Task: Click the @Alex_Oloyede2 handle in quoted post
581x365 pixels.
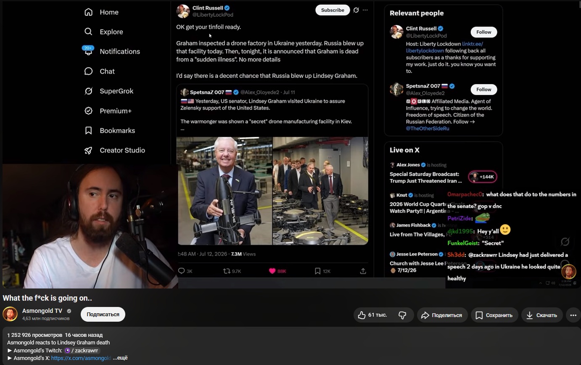Action: point(260,92)
